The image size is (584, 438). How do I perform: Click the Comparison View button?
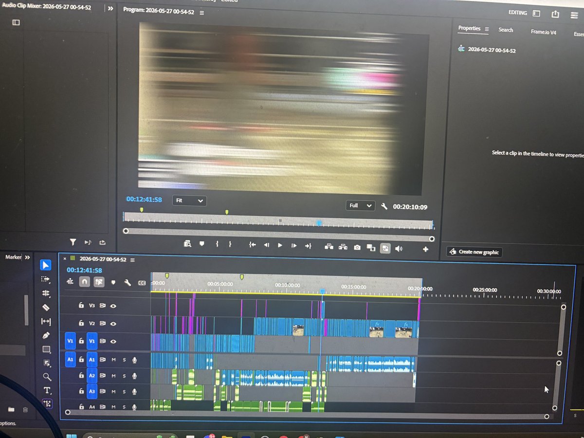[x=371, y=248]
